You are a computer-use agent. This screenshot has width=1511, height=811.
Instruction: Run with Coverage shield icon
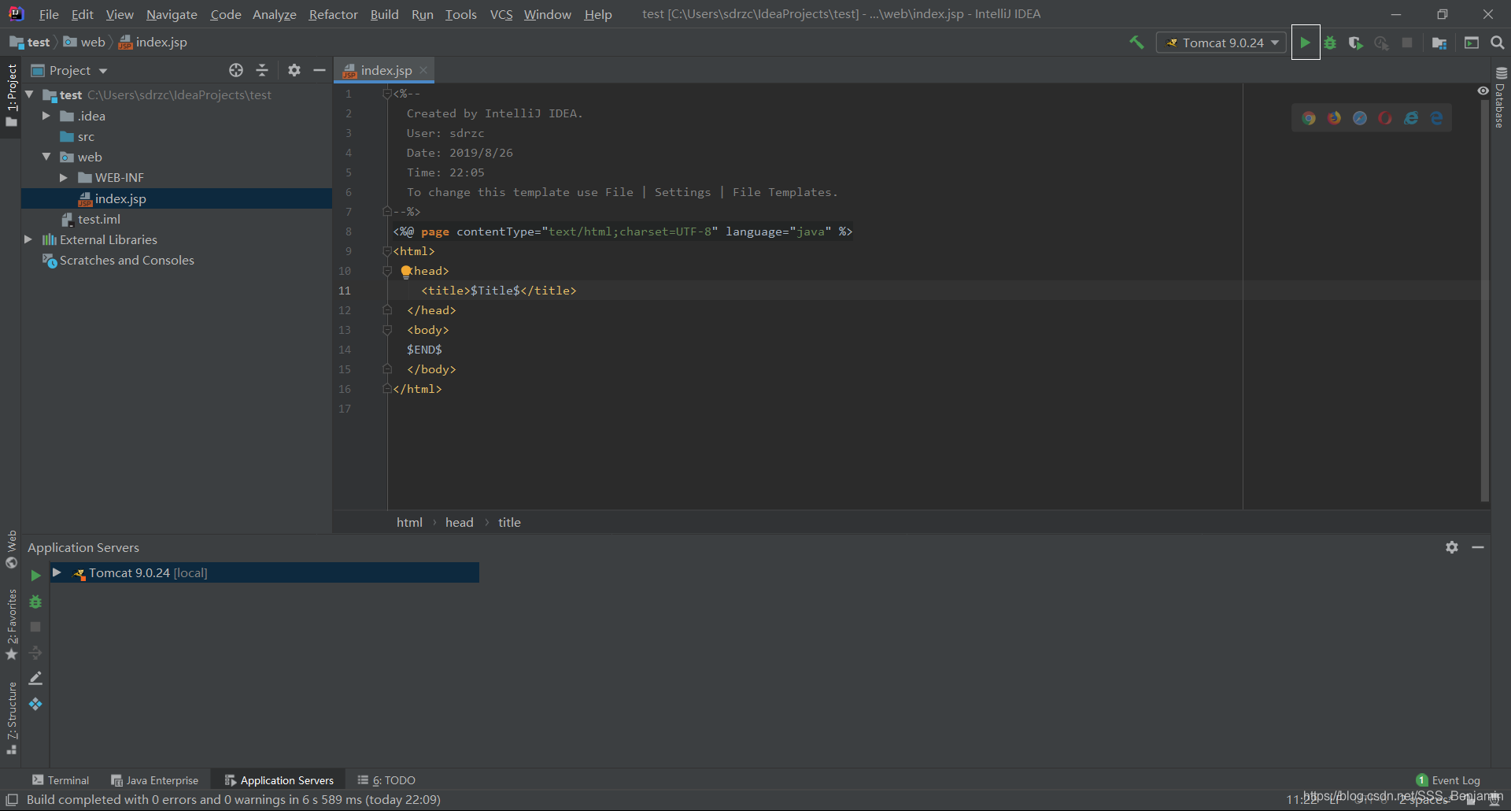pos(1355,43)
